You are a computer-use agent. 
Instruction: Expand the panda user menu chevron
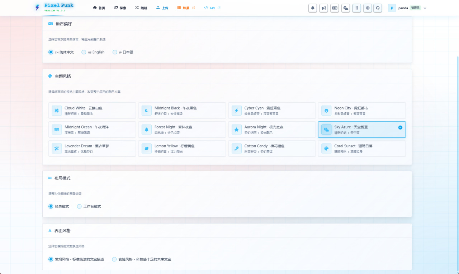tap(425, 8)
